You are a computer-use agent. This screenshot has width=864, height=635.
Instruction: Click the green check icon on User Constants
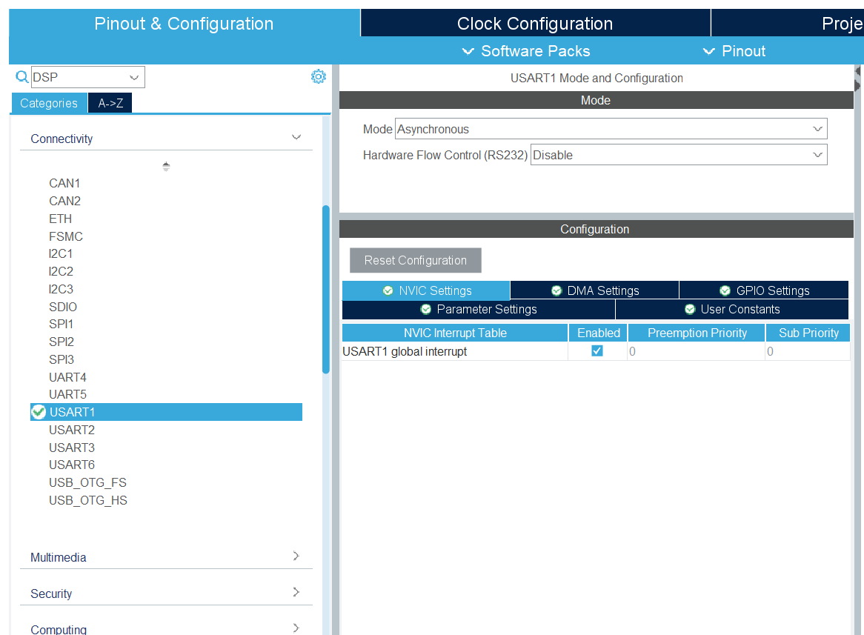coord(690,309)
